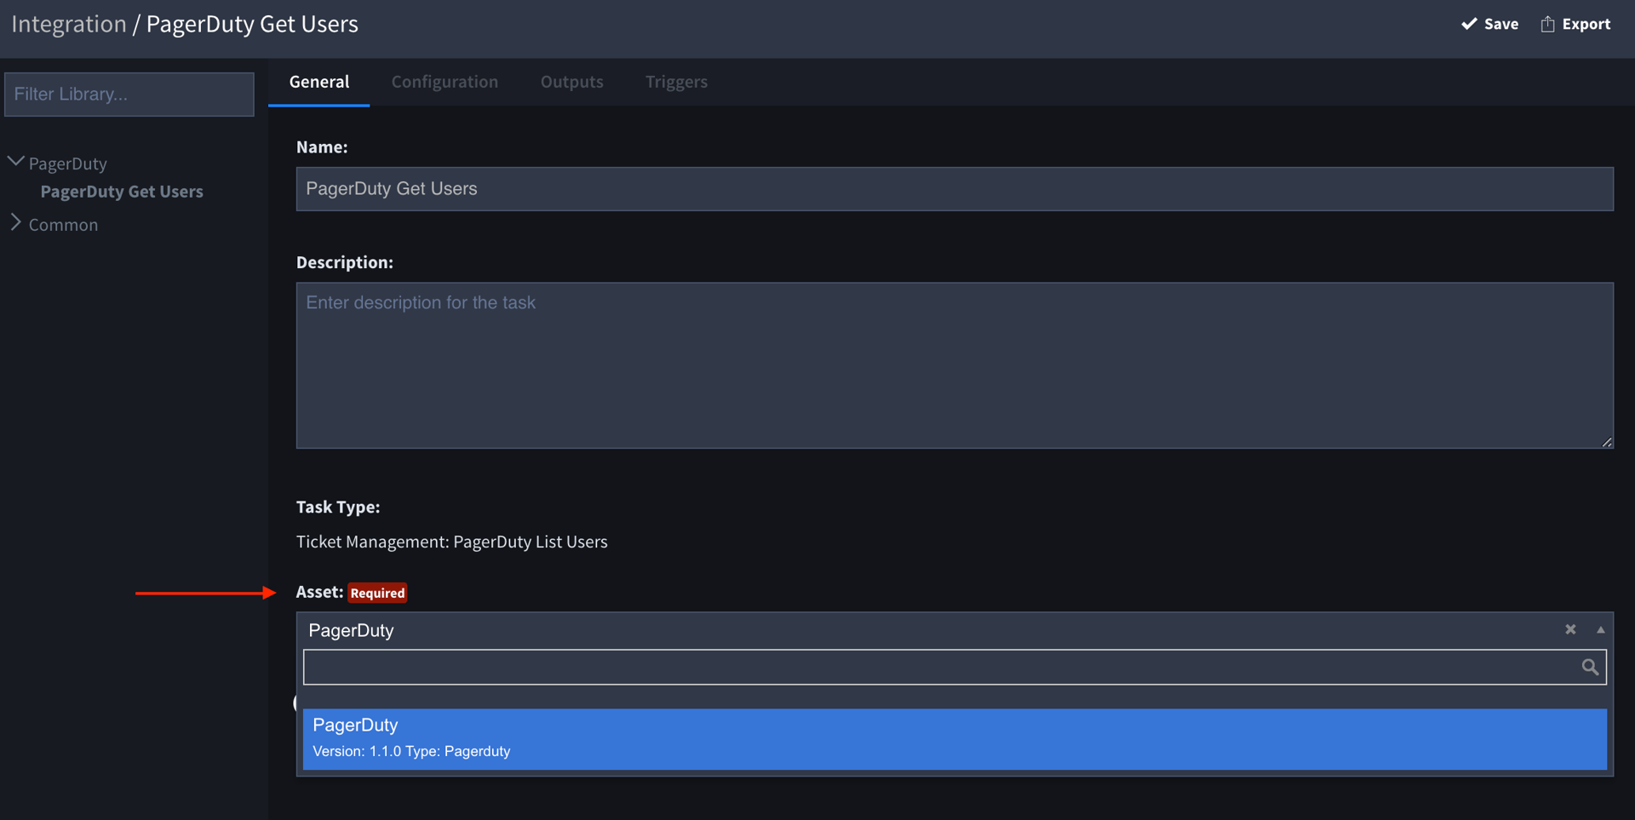Switch to the General tab
Image resolution: width=1635 pixels, height=820 pixels.
(318, 82)
